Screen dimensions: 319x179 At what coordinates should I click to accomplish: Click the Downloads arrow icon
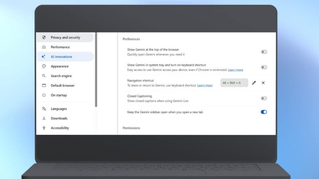pos(44,118)
